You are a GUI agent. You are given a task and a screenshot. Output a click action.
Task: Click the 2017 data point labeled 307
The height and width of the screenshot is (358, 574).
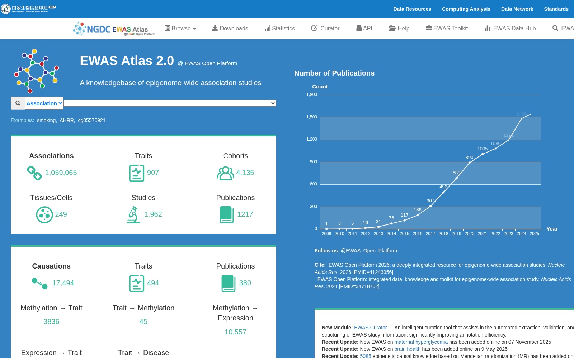click(x=430, y=206)
